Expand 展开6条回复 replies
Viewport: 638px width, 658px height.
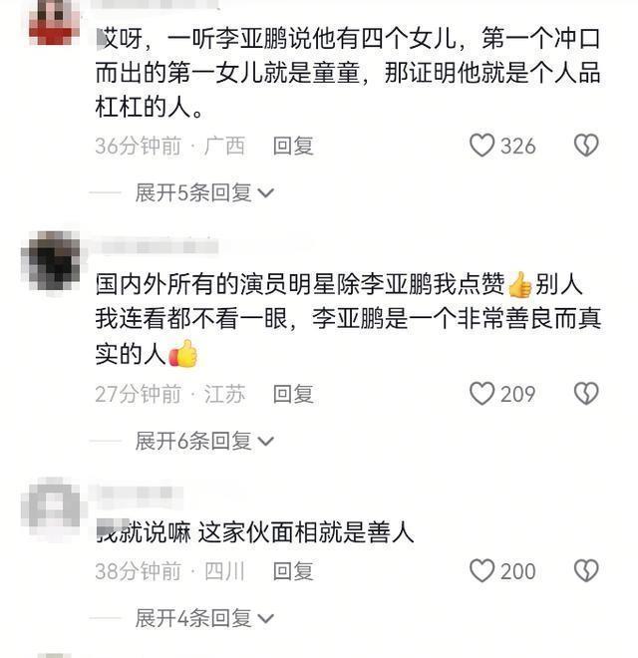[204, 441]
